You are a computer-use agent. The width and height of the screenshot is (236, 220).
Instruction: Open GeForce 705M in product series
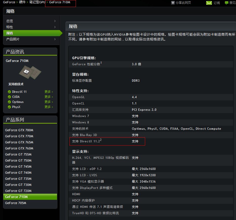(15, 203)
